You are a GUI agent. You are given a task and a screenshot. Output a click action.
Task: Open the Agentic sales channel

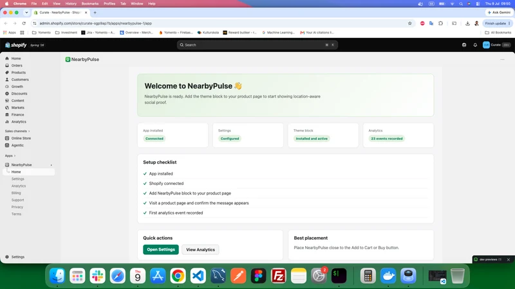[17, 145]
